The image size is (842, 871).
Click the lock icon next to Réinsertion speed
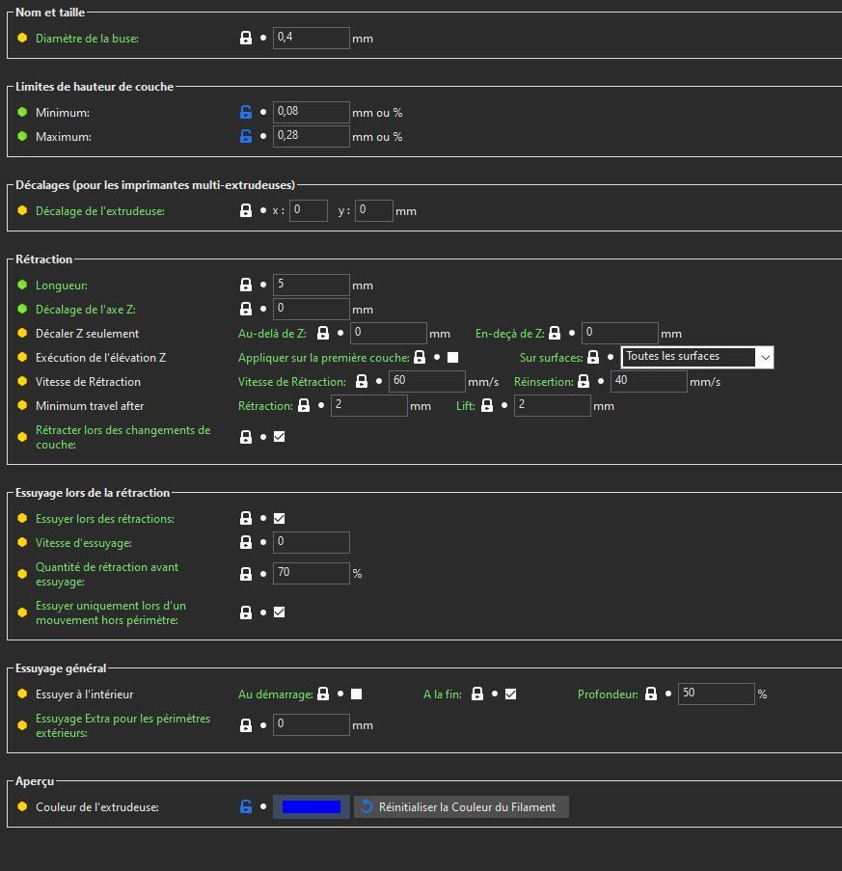(584, 381)
